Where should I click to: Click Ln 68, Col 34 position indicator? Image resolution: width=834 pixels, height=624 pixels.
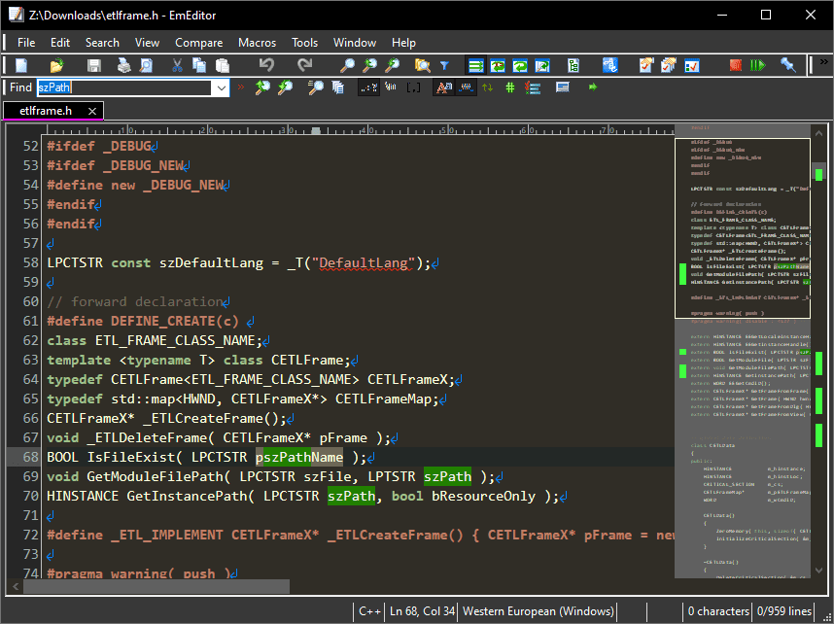pos(421,611)
